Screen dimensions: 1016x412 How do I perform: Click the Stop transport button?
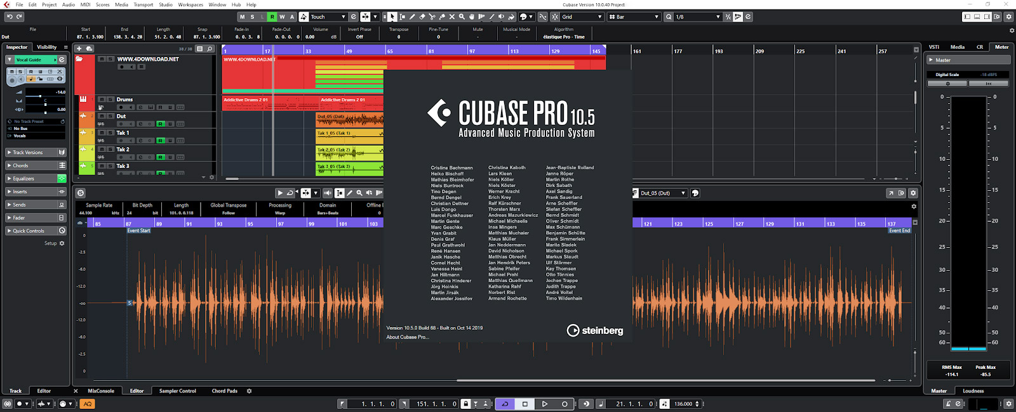coord(525,404)
